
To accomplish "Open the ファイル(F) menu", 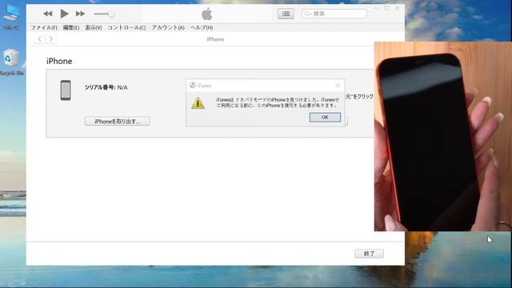I will click(44, 28).
